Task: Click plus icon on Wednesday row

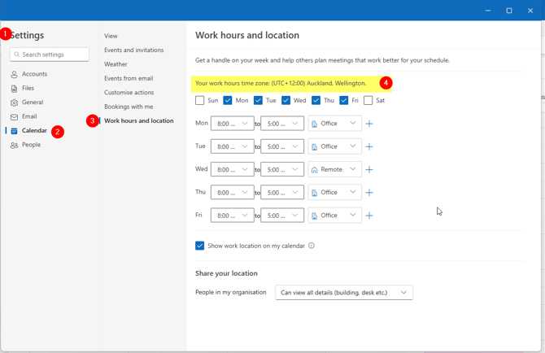Action: pyautogui.click(x=369, y=170)
